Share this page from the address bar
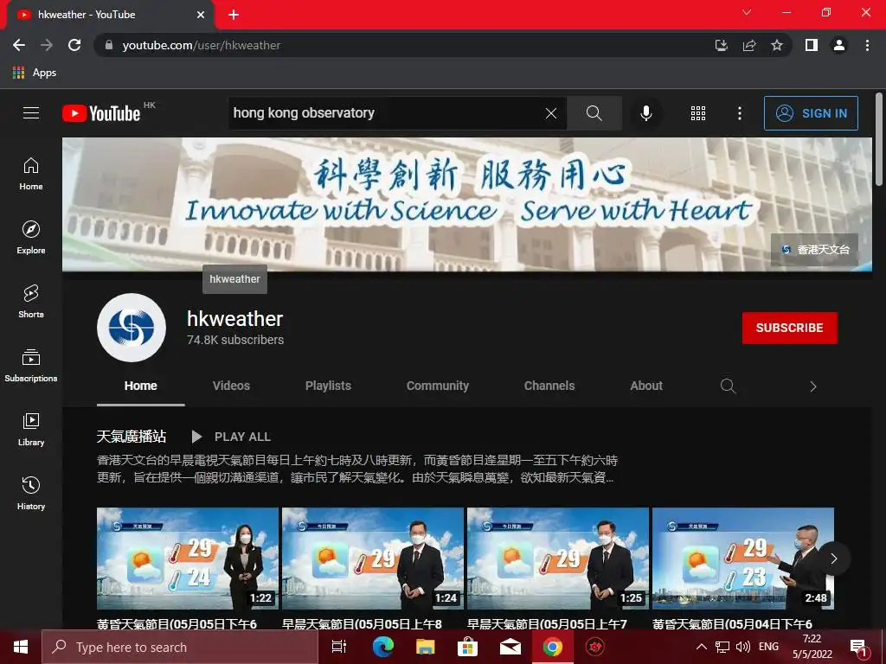886x664 pixels. 749,45
